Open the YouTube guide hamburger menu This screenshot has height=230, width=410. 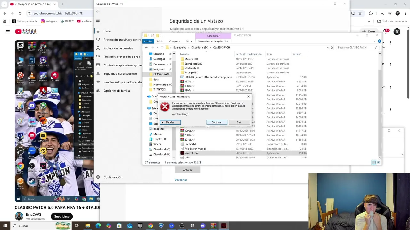[8, 31]
